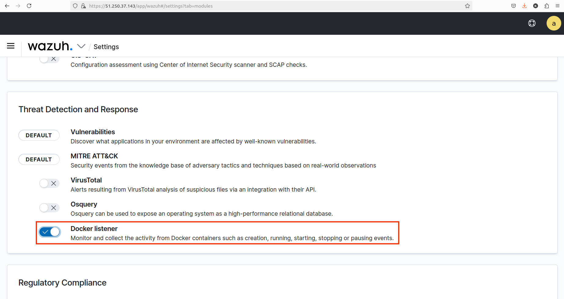Click the Regulatory Compliance heading

point(62,283)
